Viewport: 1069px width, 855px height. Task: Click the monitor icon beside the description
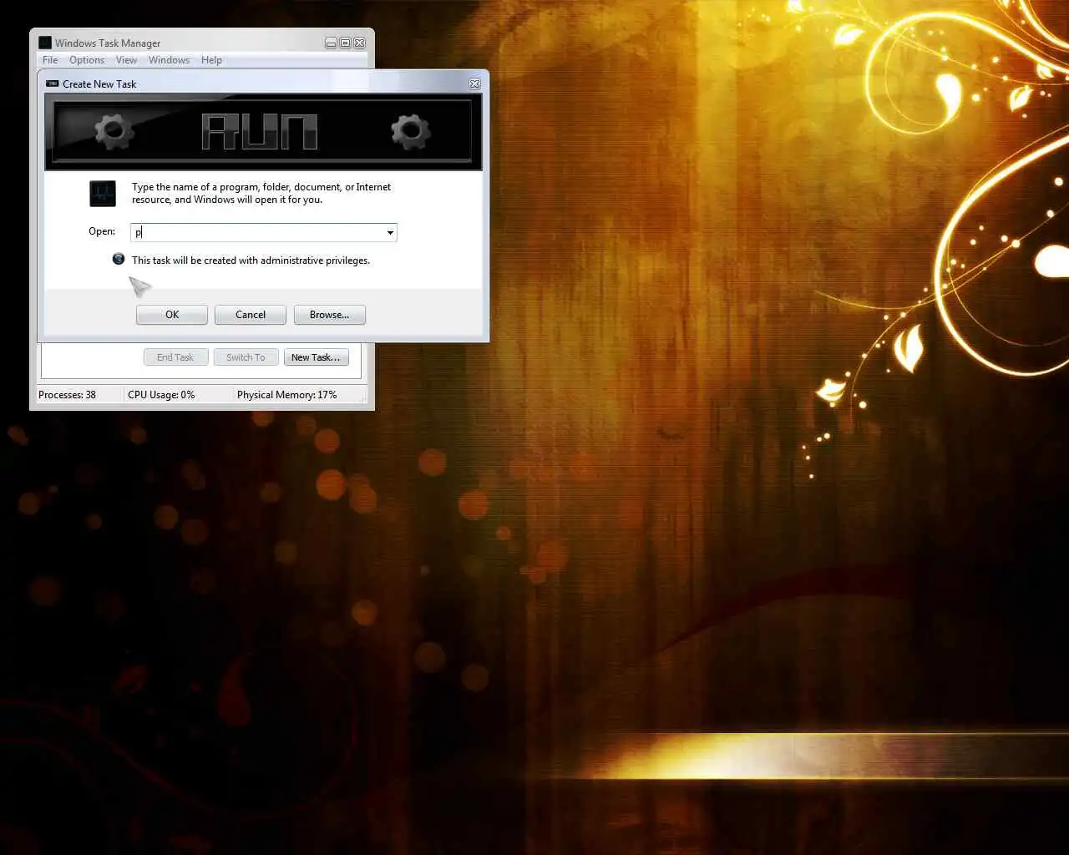[103, 194]
